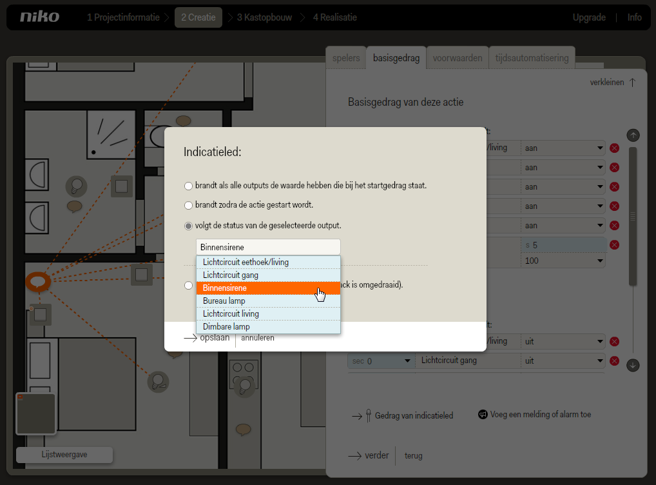Select radio 'brandt als alle outputs de waarde hebben'

coord(188,186)
